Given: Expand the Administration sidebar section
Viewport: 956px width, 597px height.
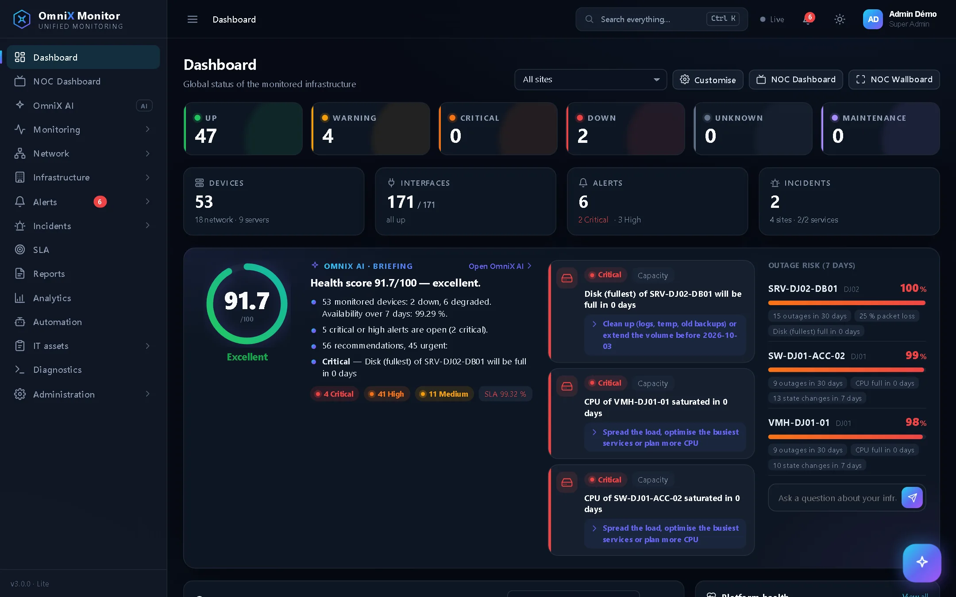Looking at the screenshot, I should [83, 394].
